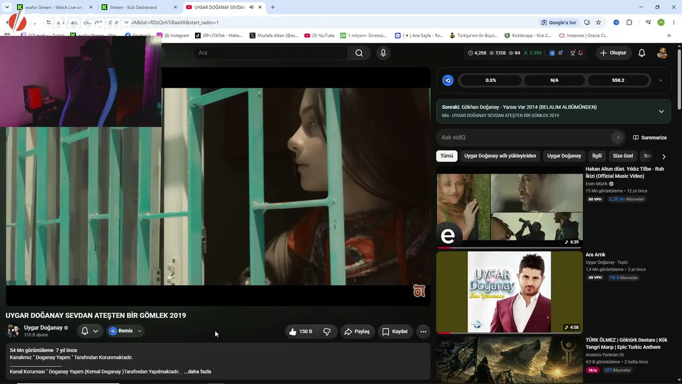Open the account avatar menu
The width and height of the screenshot is (682, 384).
[x=662, y=53]
